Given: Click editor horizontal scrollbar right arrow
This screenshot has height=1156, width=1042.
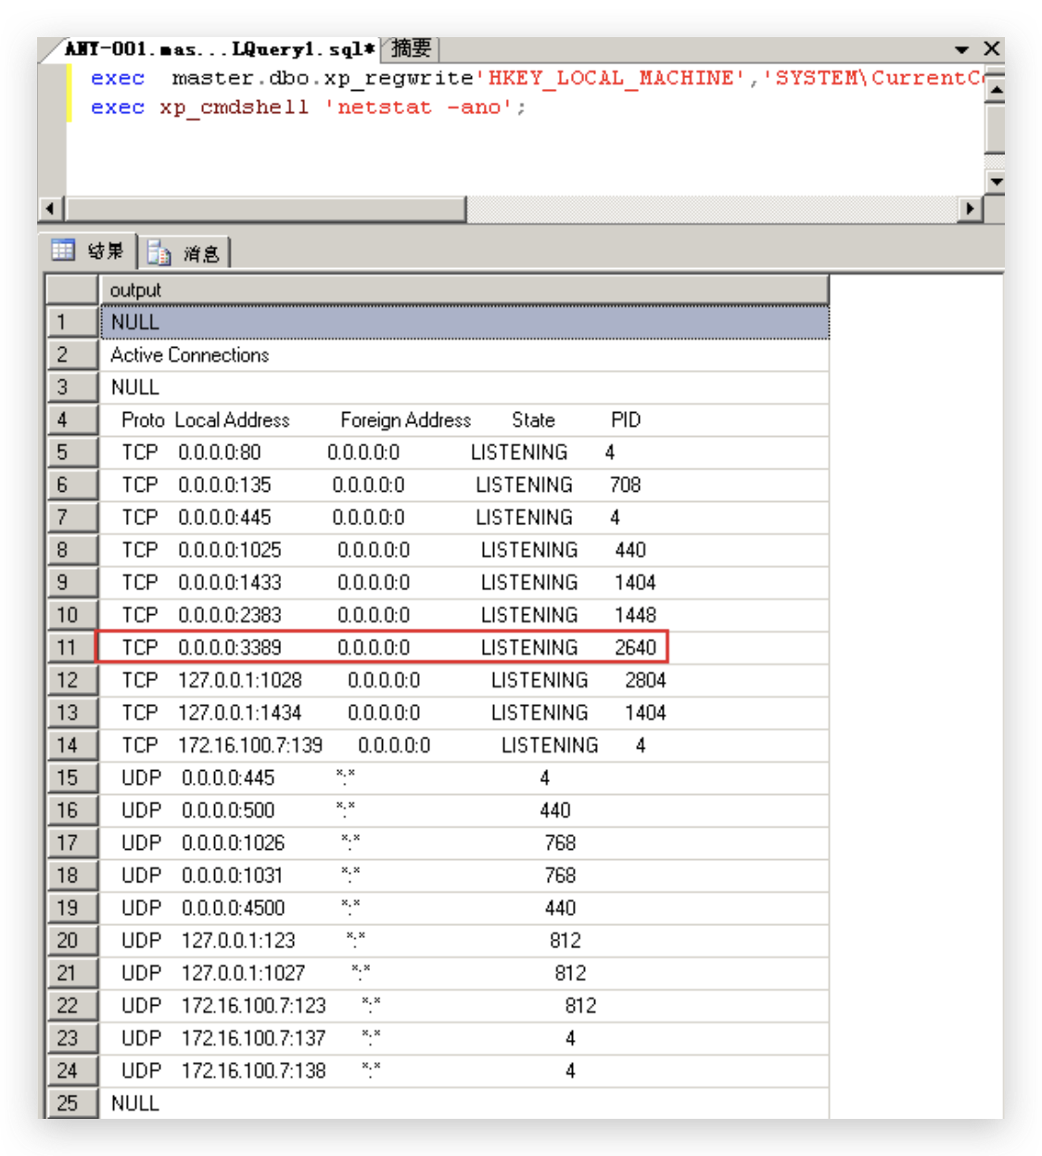Looking at the screenshot, I should (x=970, y=209).
